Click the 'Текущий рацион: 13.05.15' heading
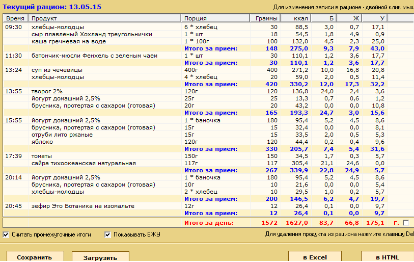The image size is (414, 262). click(52, 7)
